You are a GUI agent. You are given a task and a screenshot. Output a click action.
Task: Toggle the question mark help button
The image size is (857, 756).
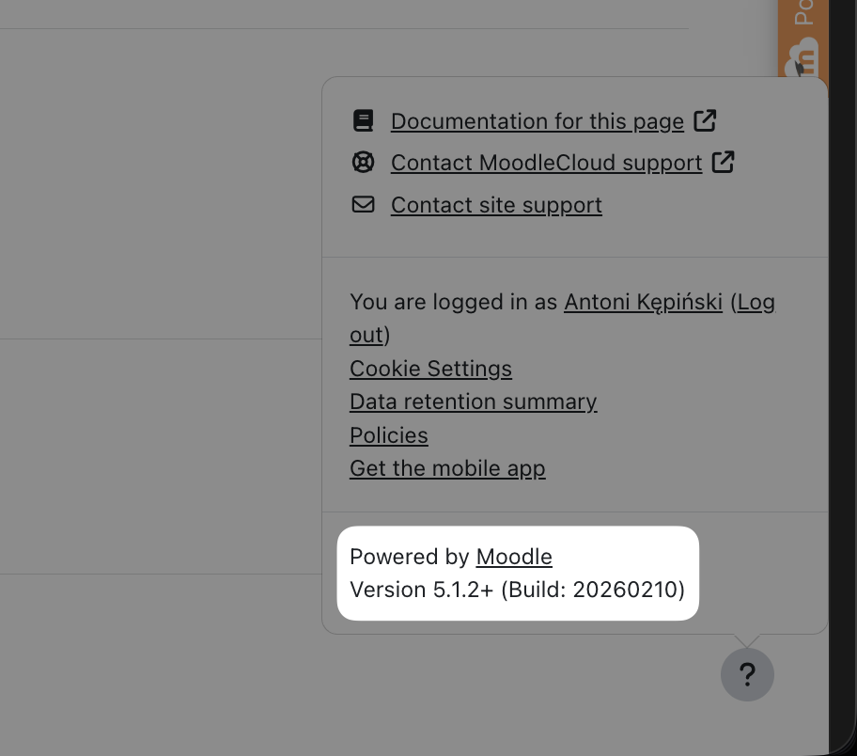[747, 674]
